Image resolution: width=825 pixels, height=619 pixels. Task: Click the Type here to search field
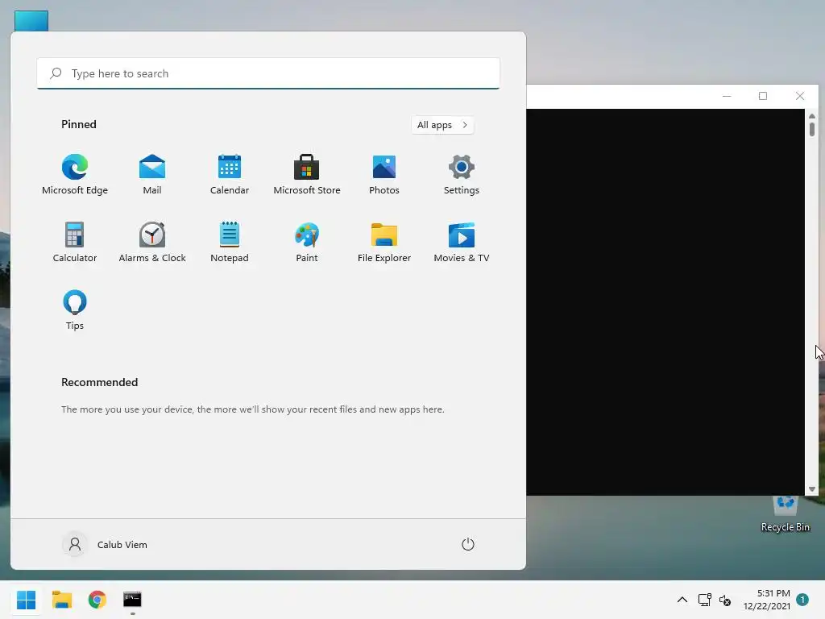(x=268, y=73)
